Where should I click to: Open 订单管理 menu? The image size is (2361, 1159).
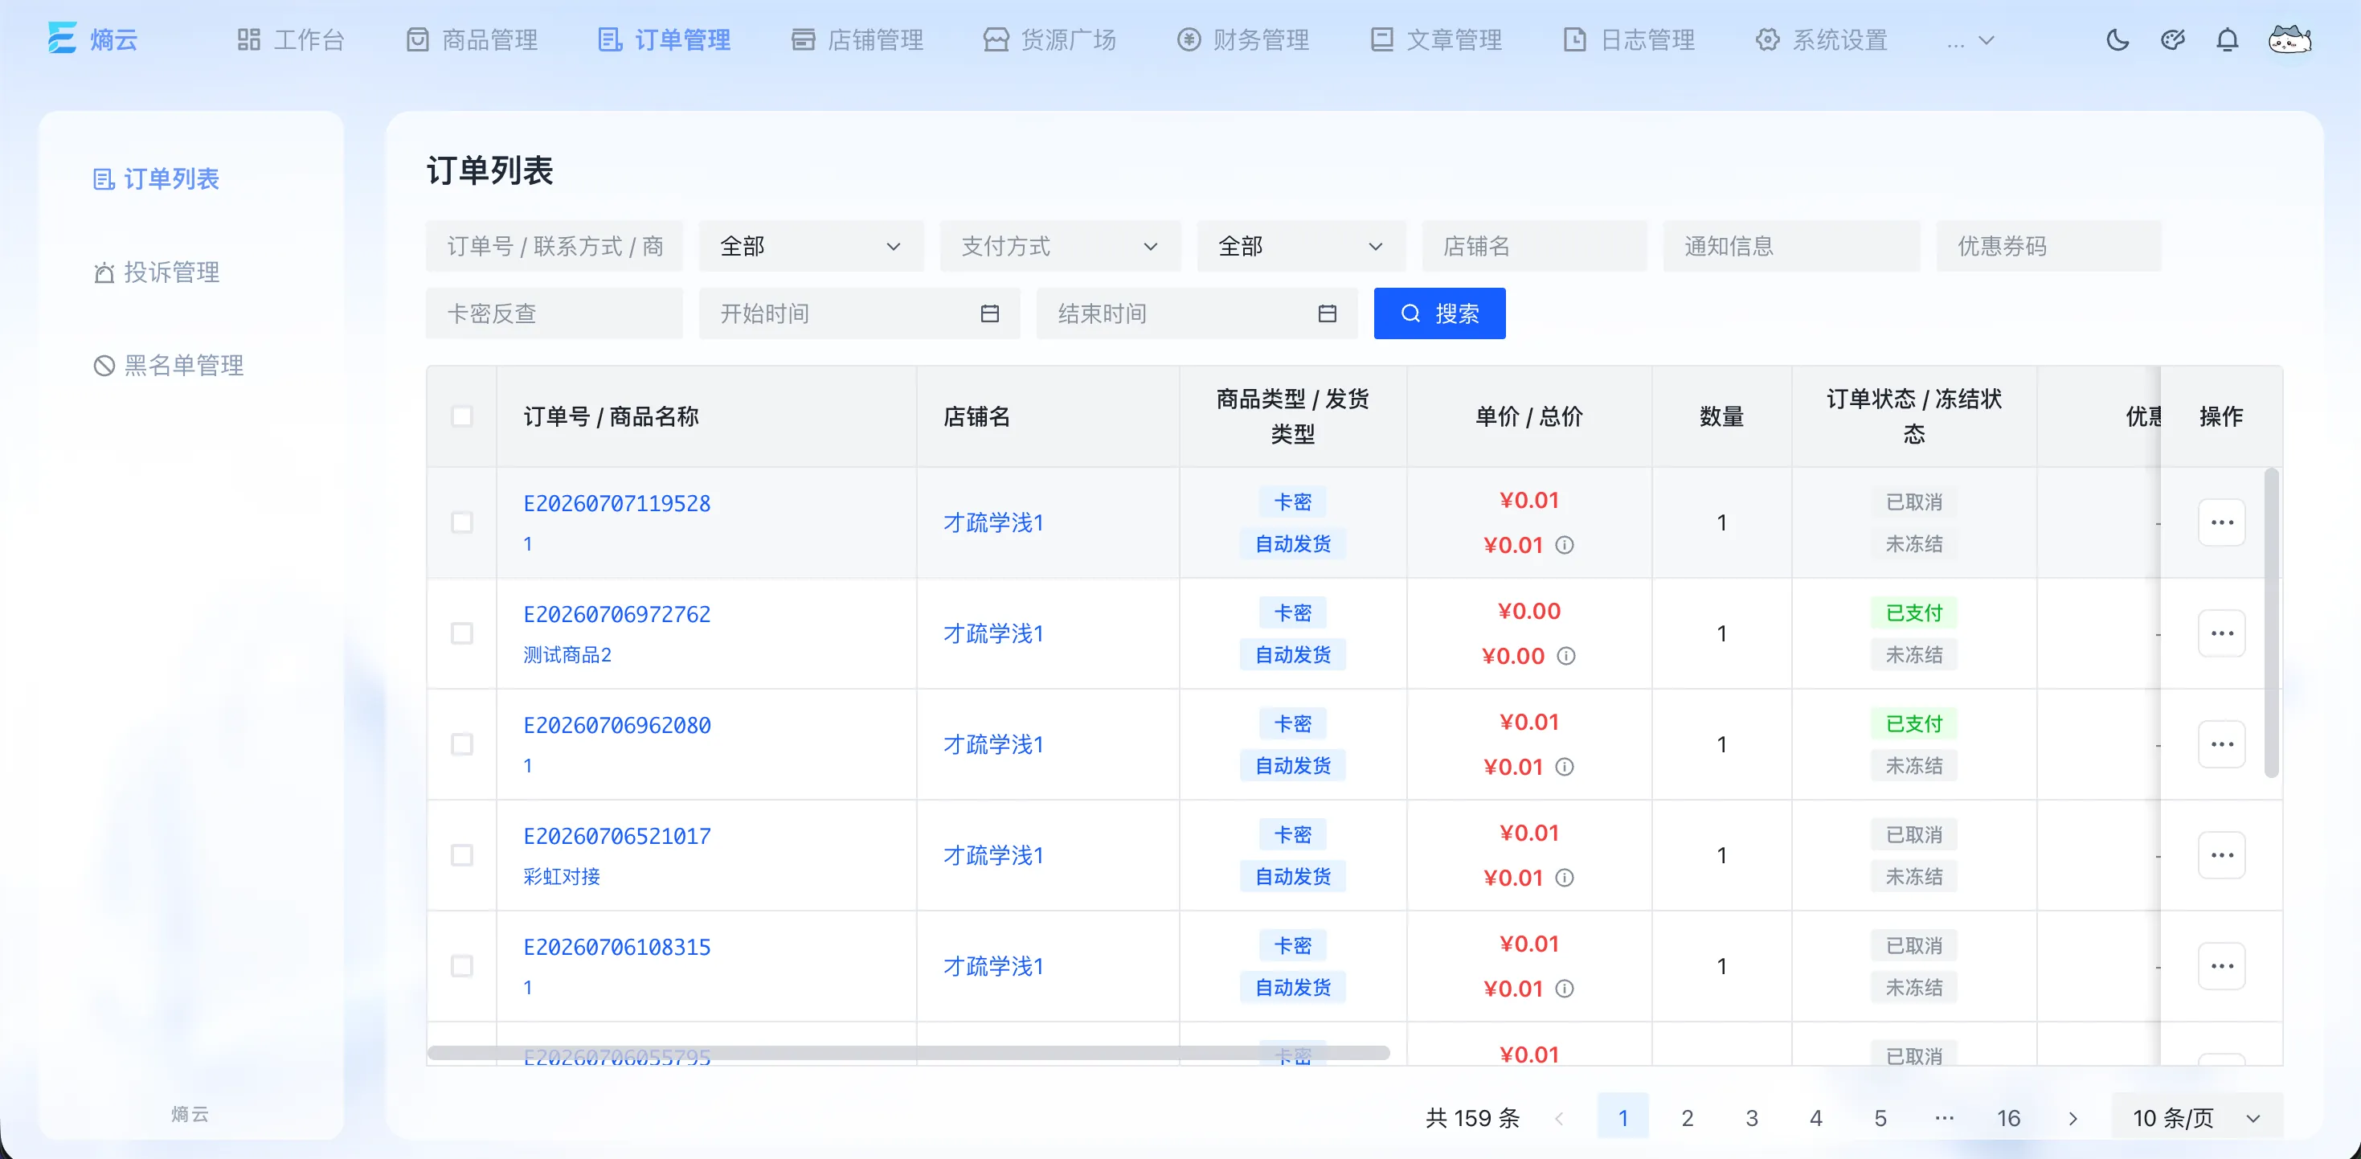tap(665, 40)
